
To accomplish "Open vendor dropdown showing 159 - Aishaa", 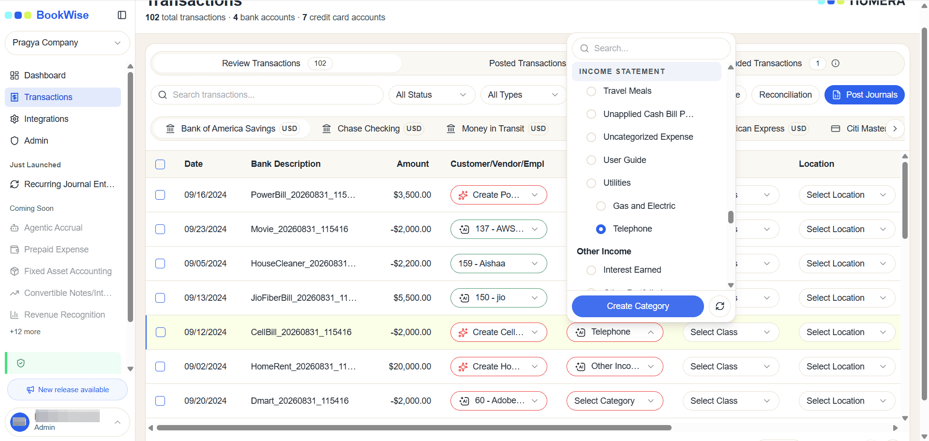I will (x=499, y=264).
